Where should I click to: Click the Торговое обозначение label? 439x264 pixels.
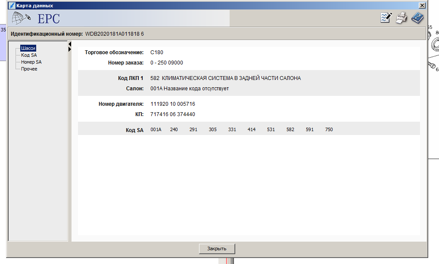point(114,52)
